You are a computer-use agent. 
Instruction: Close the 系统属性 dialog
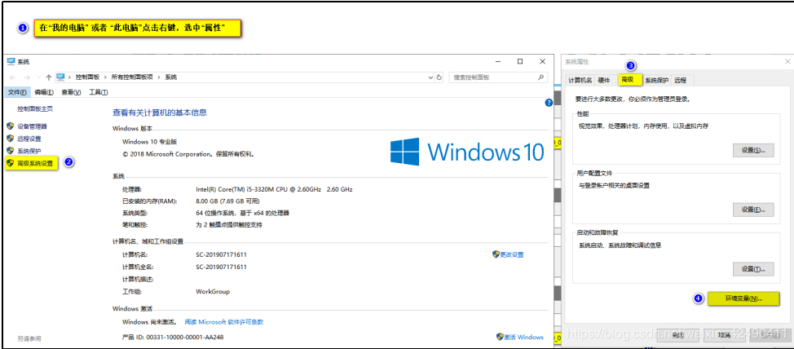tap(787, 61)
